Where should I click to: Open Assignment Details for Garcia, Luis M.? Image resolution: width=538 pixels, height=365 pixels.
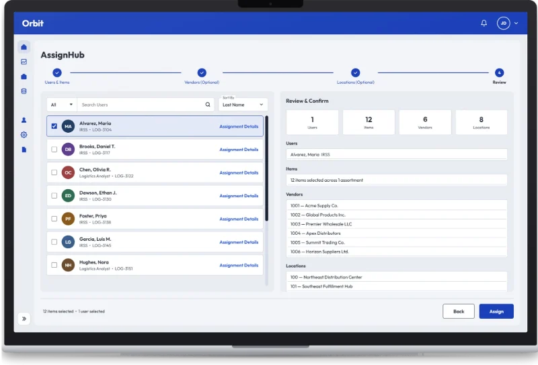click(x=239, y=242)
